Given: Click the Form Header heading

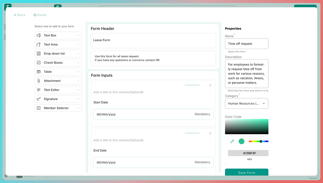Looking at the screenshot, I should point(102,29).
